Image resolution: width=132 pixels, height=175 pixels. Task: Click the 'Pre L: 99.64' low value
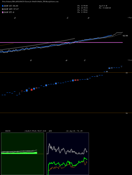tap(83, 10)
